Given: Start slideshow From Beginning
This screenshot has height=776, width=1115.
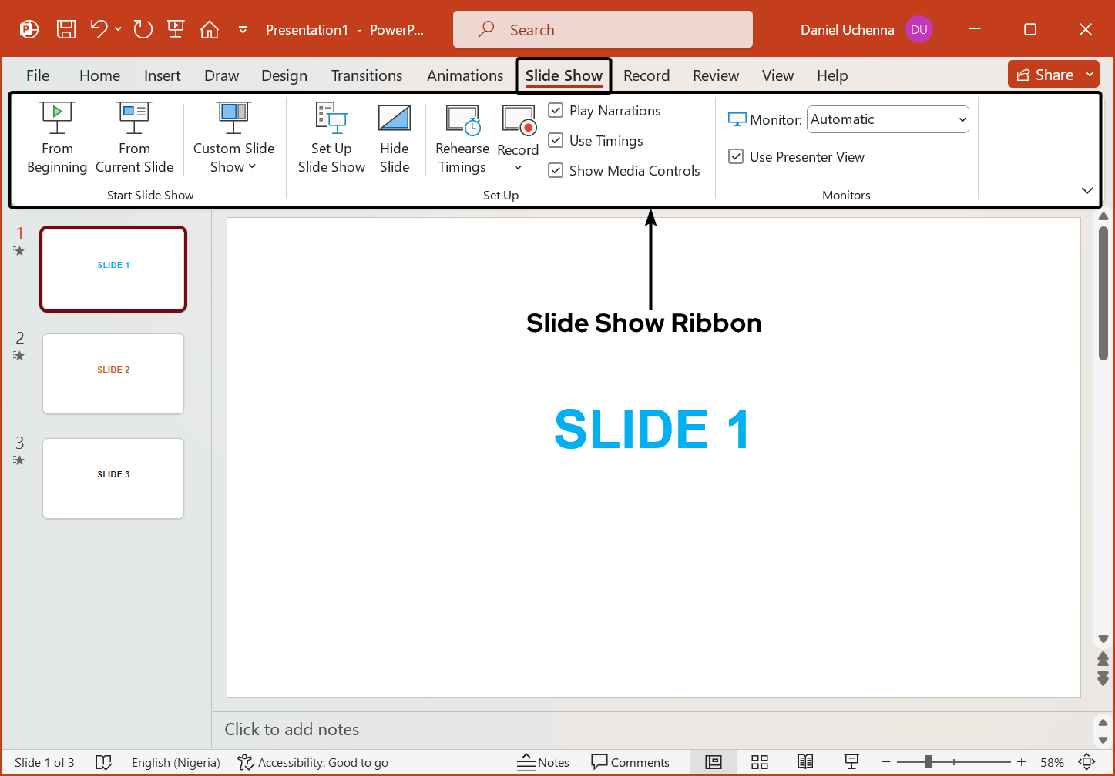Looking at the screenshot, I should point(56,139).
